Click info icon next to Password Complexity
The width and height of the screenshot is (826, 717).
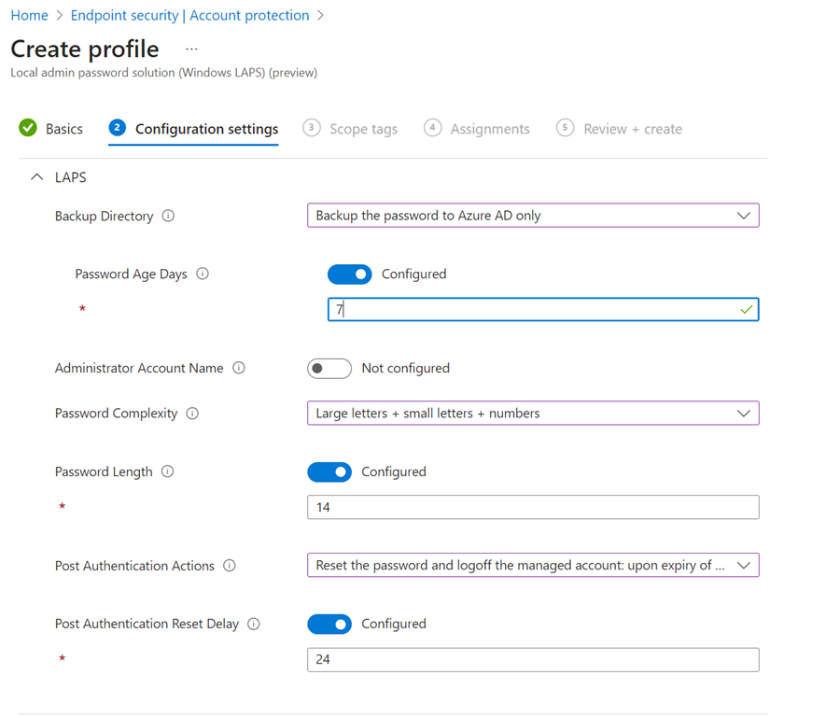192,414
